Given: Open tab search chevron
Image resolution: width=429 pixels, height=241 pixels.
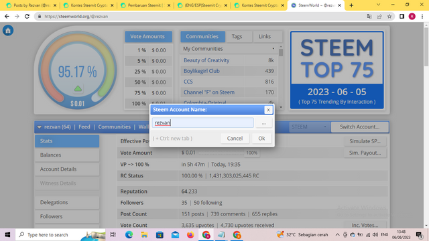Looking at the screenshot, I should click(x=378, y=5).
